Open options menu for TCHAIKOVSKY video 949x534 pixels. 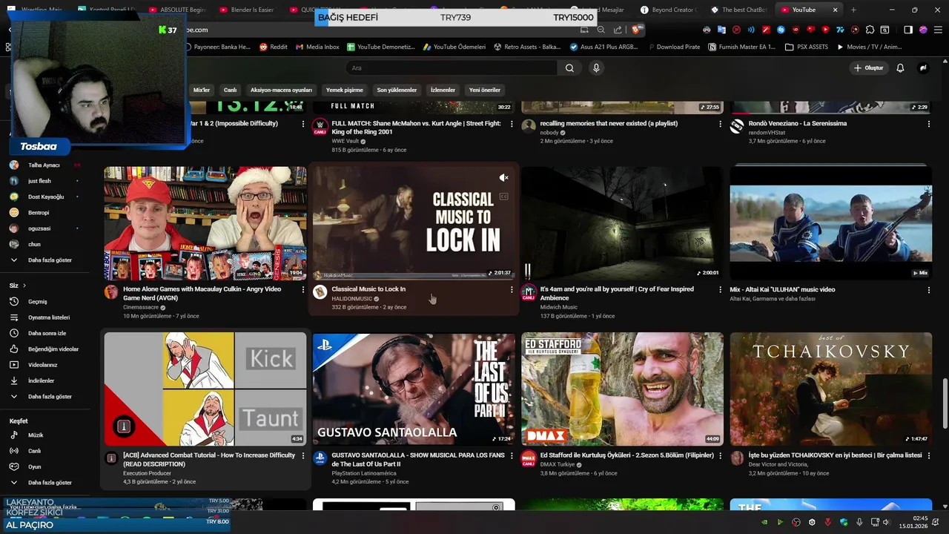[x=928, y=455]
